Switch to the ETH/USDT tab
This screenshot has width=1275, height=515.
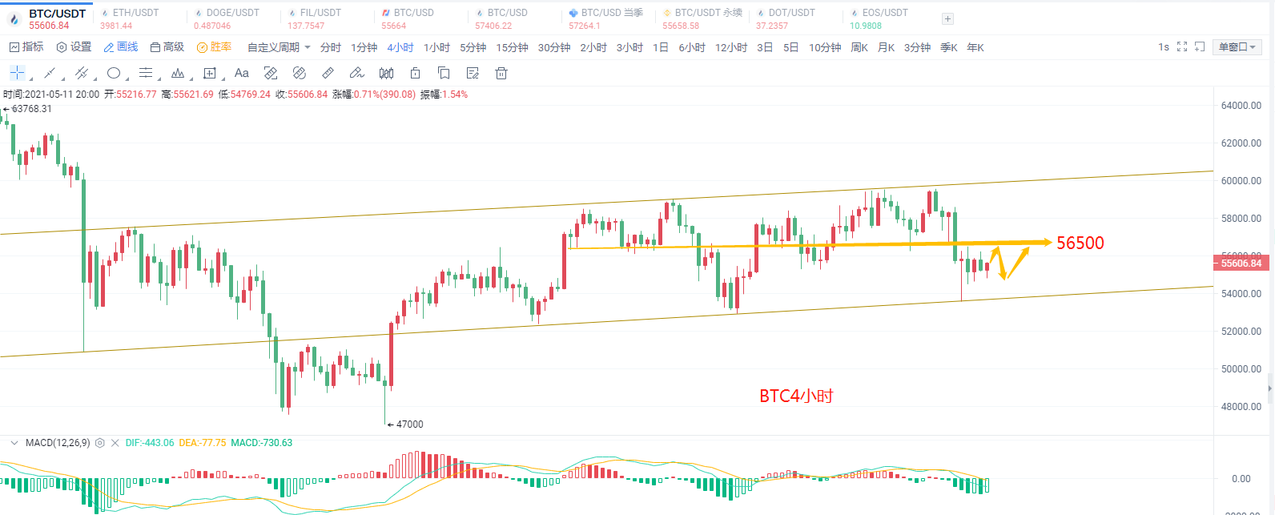point(135,18)
